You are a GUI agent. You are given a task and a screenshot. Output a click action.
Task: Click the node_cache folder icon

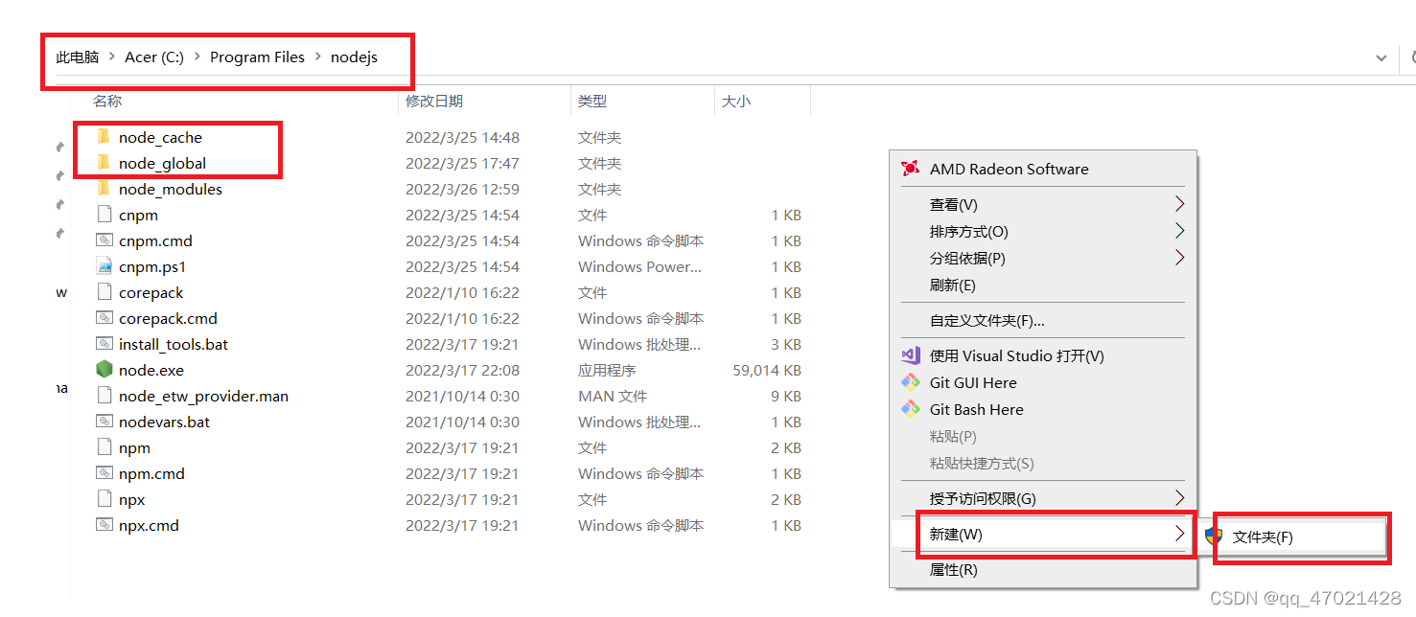104,137
